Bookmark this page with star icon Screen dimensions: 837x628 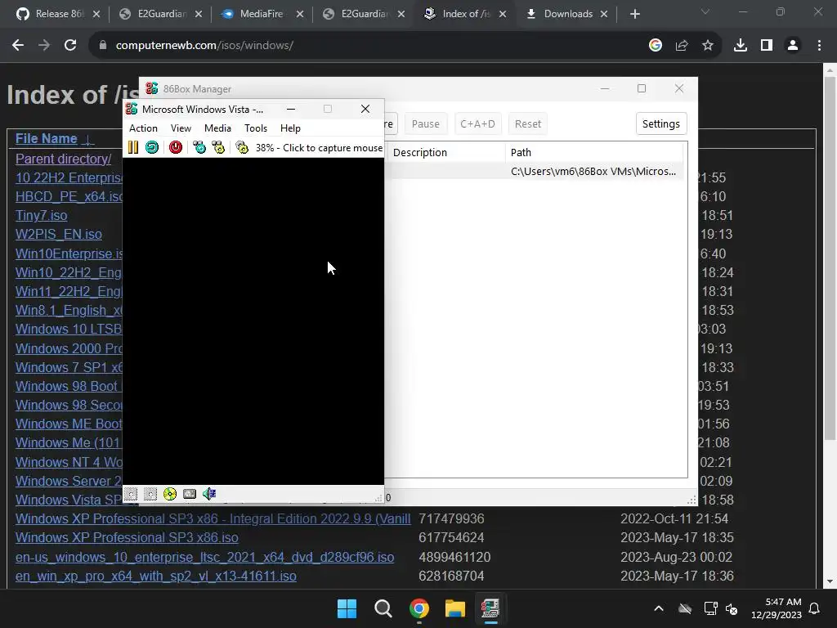(x=708, y=46)
